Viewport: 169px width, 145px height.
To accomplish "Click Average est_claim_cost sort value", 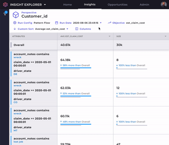I will 50,29.
